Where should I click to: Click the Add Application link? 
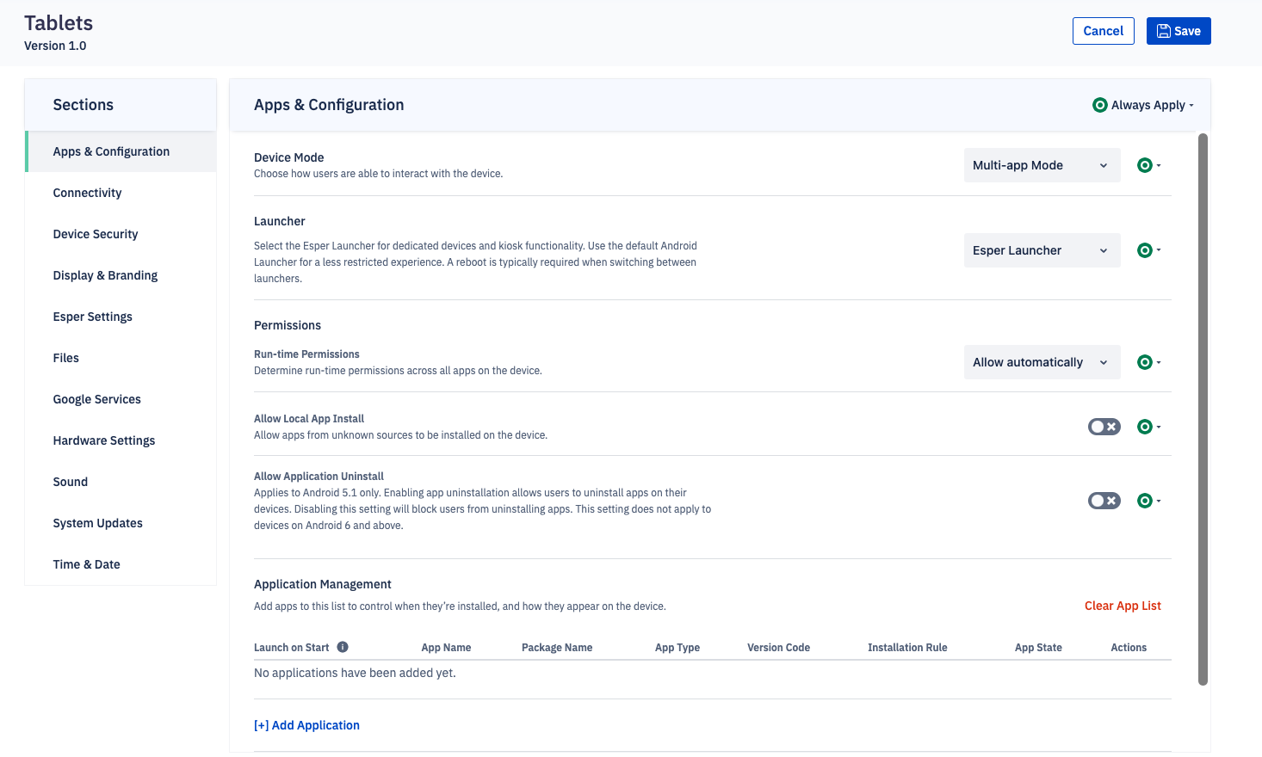coord(306,725)
